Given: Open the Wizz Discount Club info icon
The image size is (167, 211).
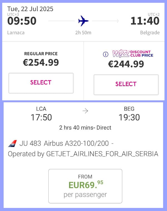Looking at the screenshot, I should [105, 54].
